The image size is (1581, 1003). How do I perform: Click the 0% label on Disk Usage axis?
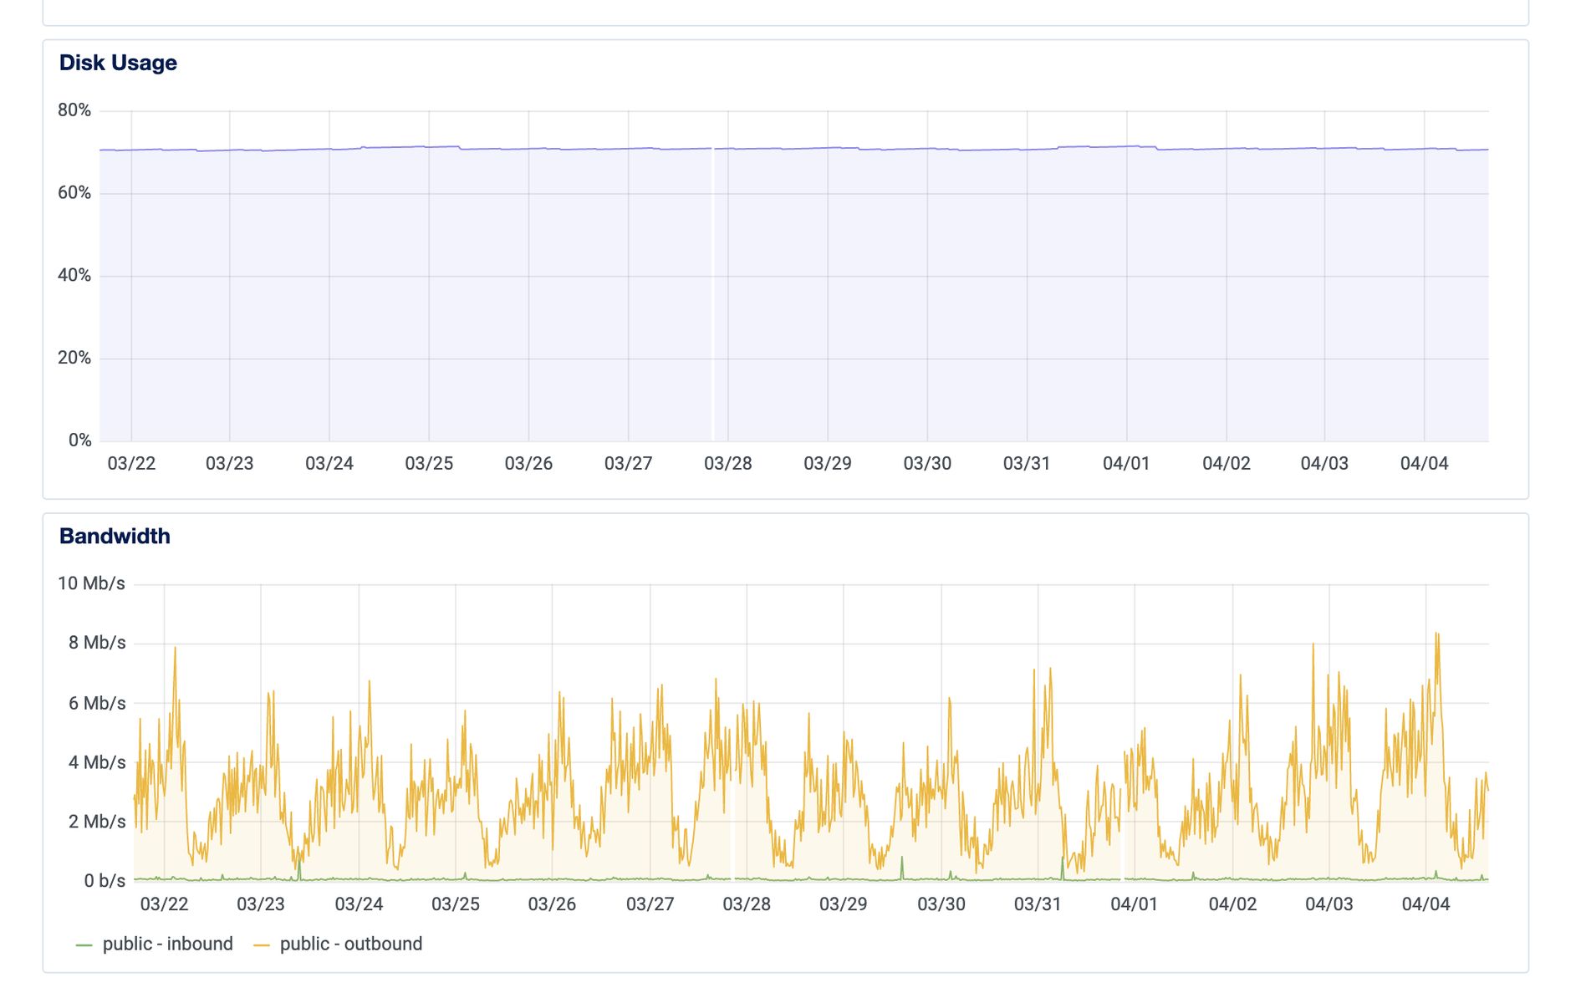tap(80, 440)
